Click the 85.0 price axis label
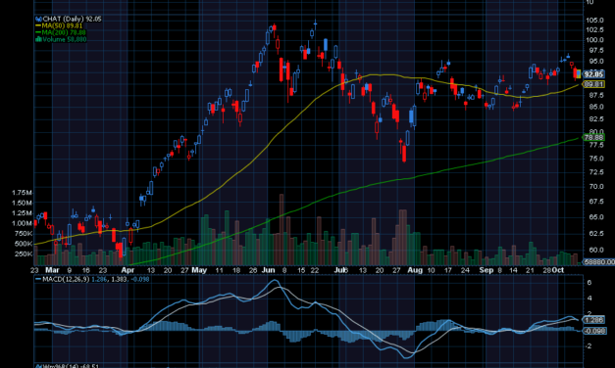The image size is (615, 368). point(595,107)
